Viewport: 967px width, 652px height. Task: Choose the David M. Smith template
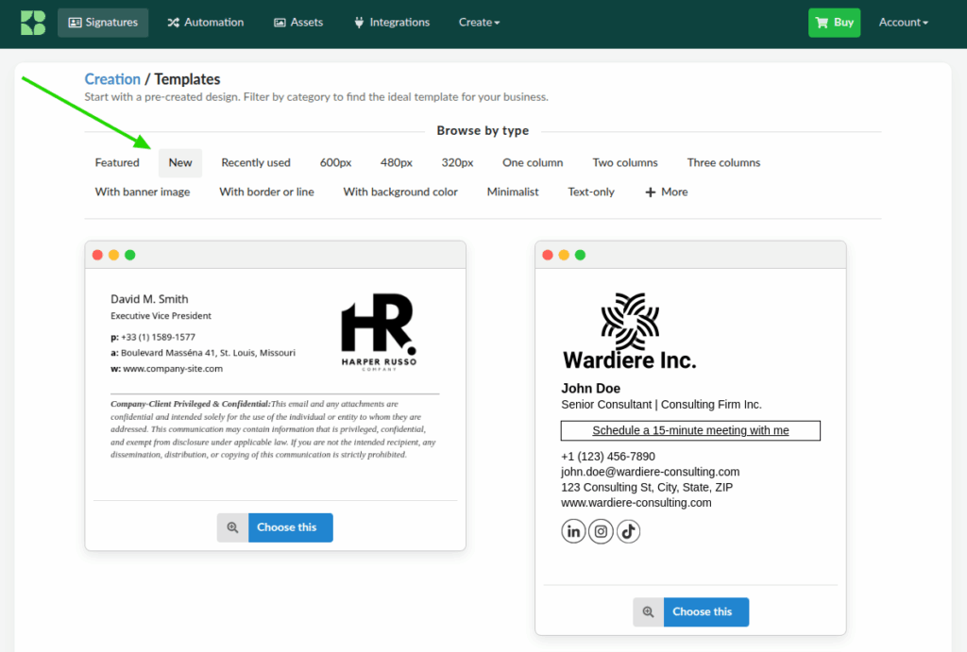(290, 527)
